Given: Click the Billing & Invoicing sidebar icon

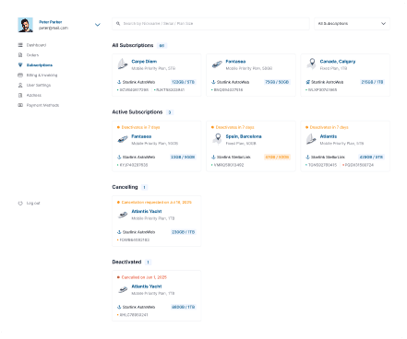Looking at the screenshot, I should click(x=20, y=76).
